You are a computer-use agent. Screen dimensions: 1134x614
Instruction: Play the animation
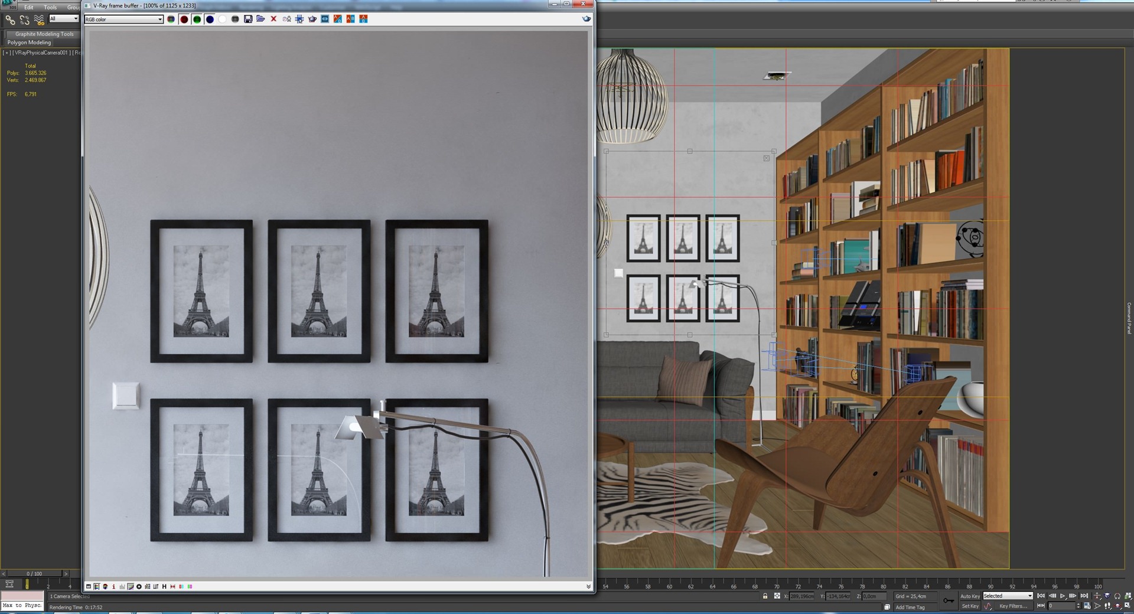point(1063,596)
